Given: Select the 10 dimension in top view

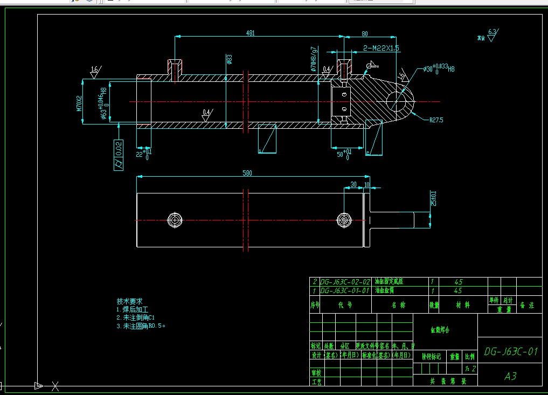Looking at the screenshot, I should pyautogui.click(x=367, y=184).
